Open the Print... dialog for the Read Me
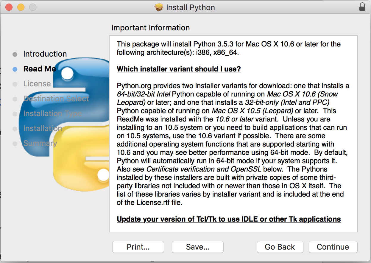 click(x=138, y=247)
